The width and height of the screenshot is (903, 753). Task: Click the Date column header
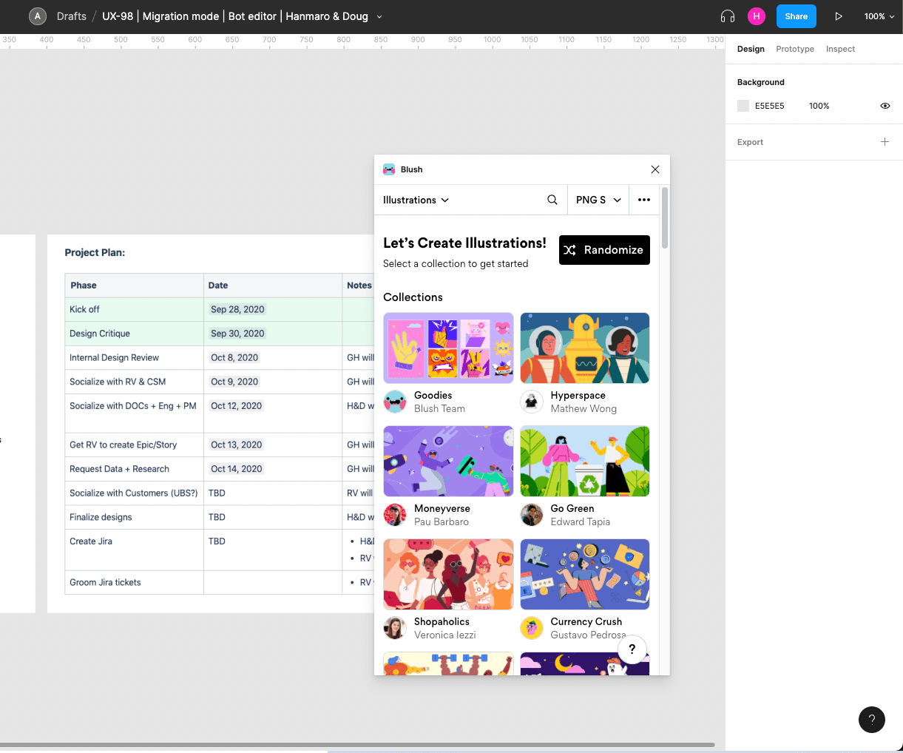(273, 286)
